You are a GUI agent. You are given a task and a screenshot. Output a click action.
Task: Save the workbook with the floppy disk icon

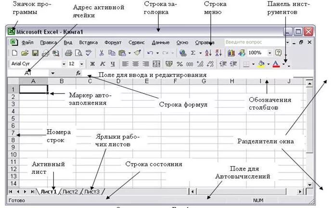(x=35, y=52)
